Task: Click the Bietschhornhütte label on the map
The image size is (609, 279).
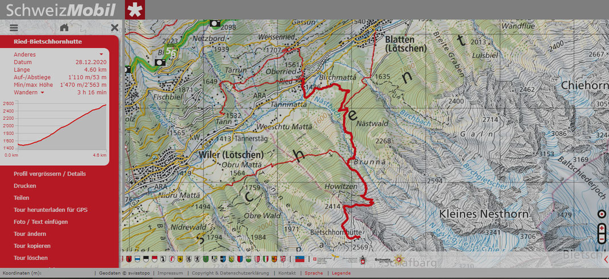Action: pos(336,232)
